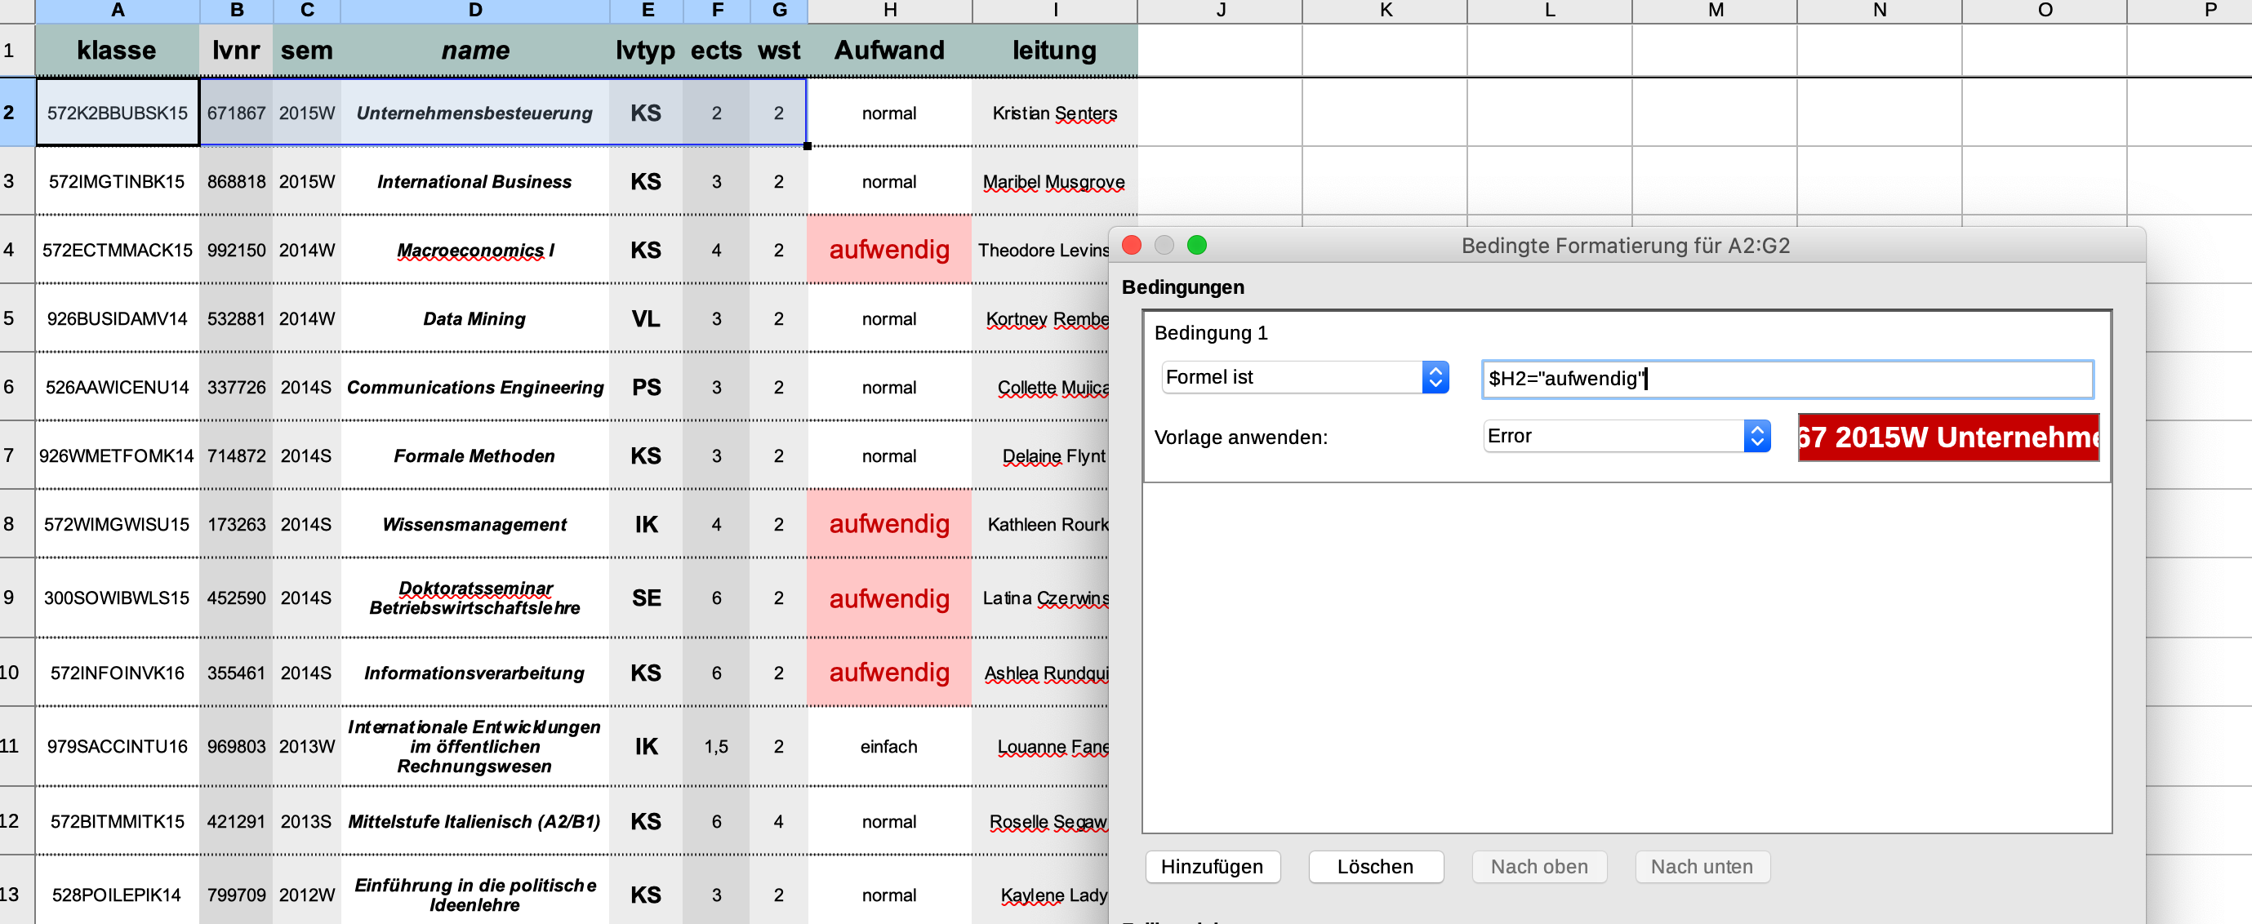Screen dimensions: 2252x924
Task: Select column B header
Action: (236, 11)
